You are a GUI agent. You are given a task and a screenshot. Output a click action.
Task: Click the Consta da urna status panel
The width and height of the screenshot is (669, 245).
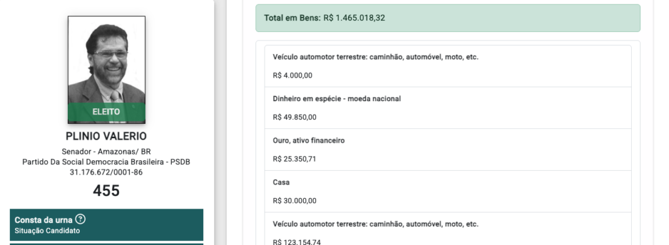point(106,225)
